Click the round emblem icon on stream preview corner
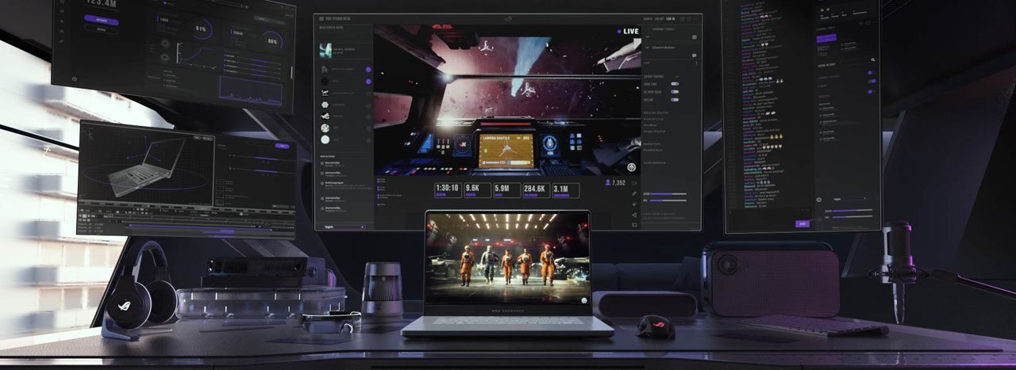The height and width of the screenshot is (370, 1016). 632,167
